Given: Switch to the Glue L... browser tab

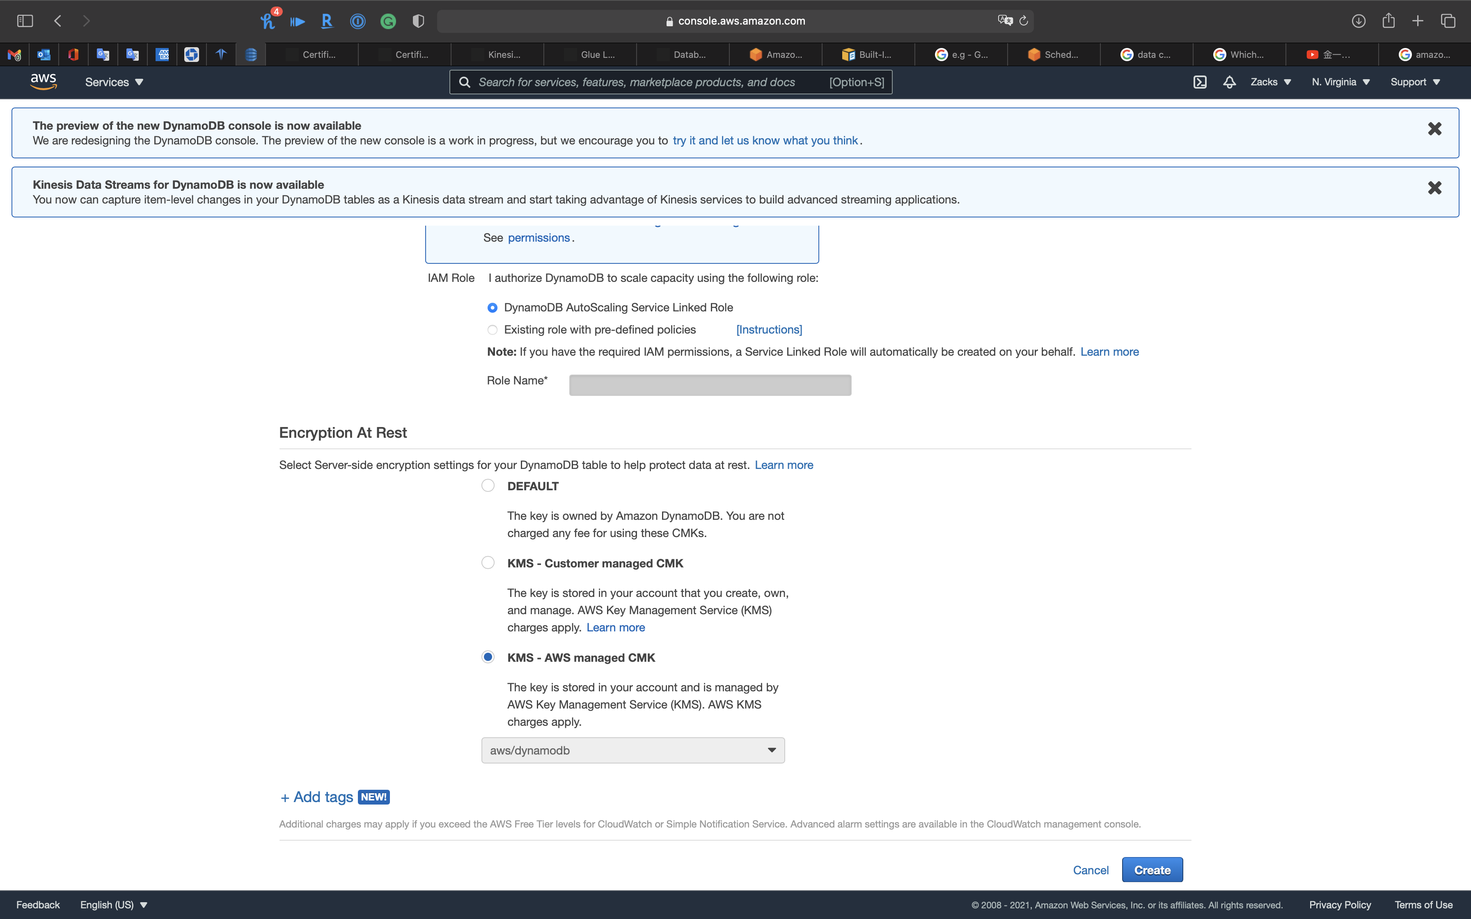Looking at the screenshot, I should 590,55.
